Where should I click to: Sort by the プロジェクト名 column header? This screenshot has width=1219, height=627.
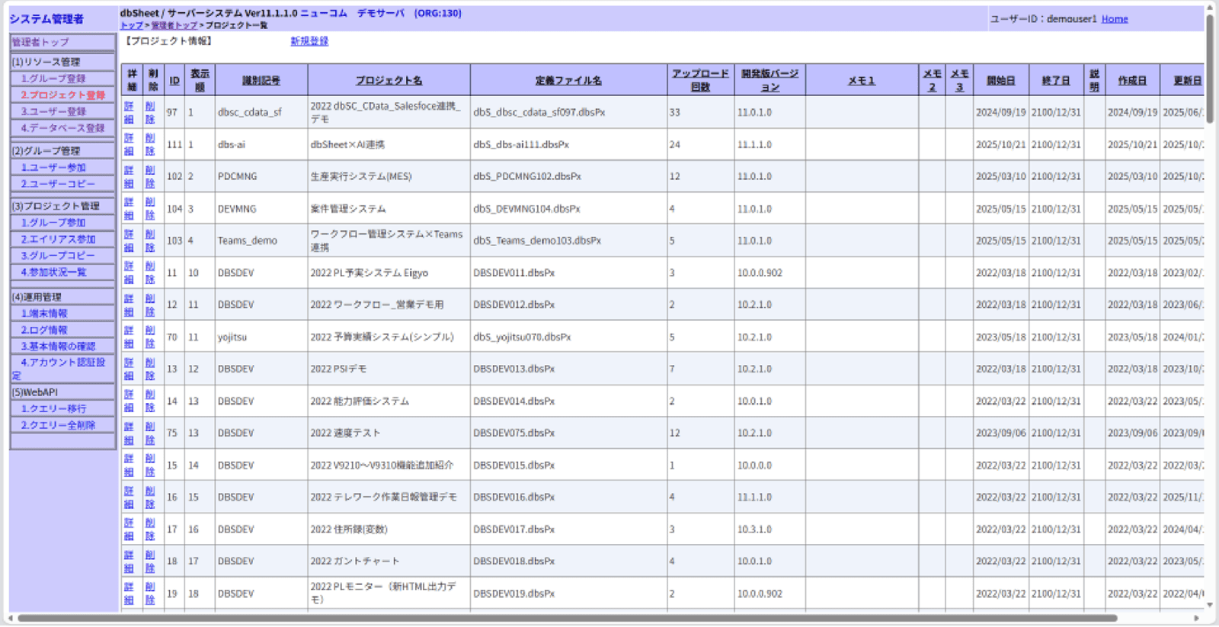click(389, 81)
